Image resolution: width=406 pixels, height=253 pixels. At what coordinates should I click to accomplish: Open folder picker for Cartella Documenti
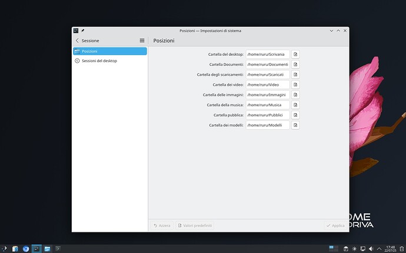295,64
